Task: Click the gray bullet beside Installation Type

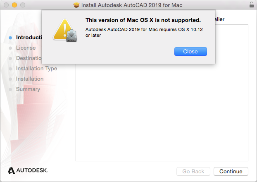Action: point(10,69)
